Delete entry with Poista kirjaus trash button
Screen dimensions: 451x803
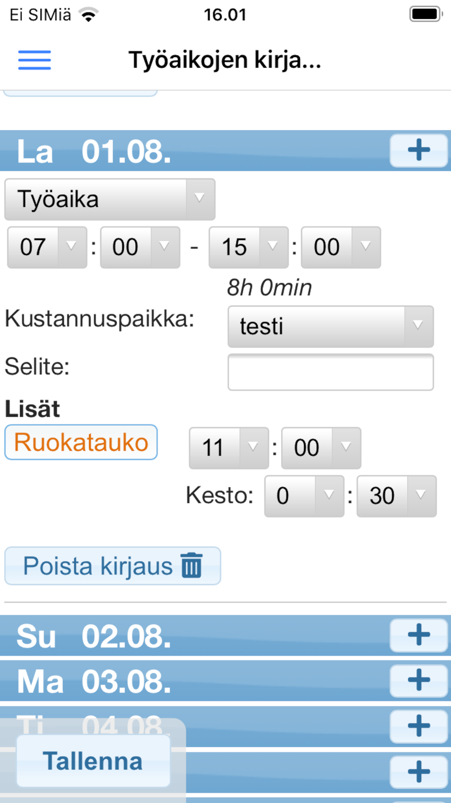(x=112, y=566)
